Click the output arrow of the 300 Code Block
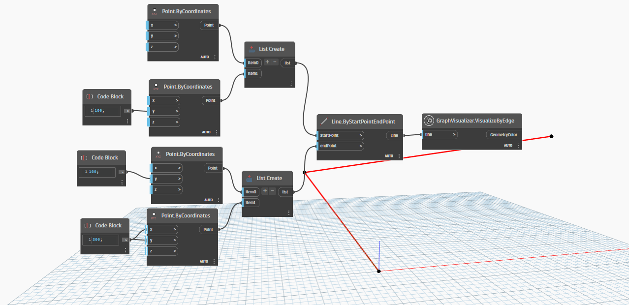629x305 pixels. click(126, 240)
